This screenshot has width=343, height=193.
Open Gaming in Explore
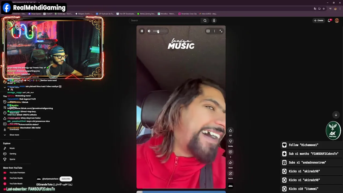coord(13,154)
